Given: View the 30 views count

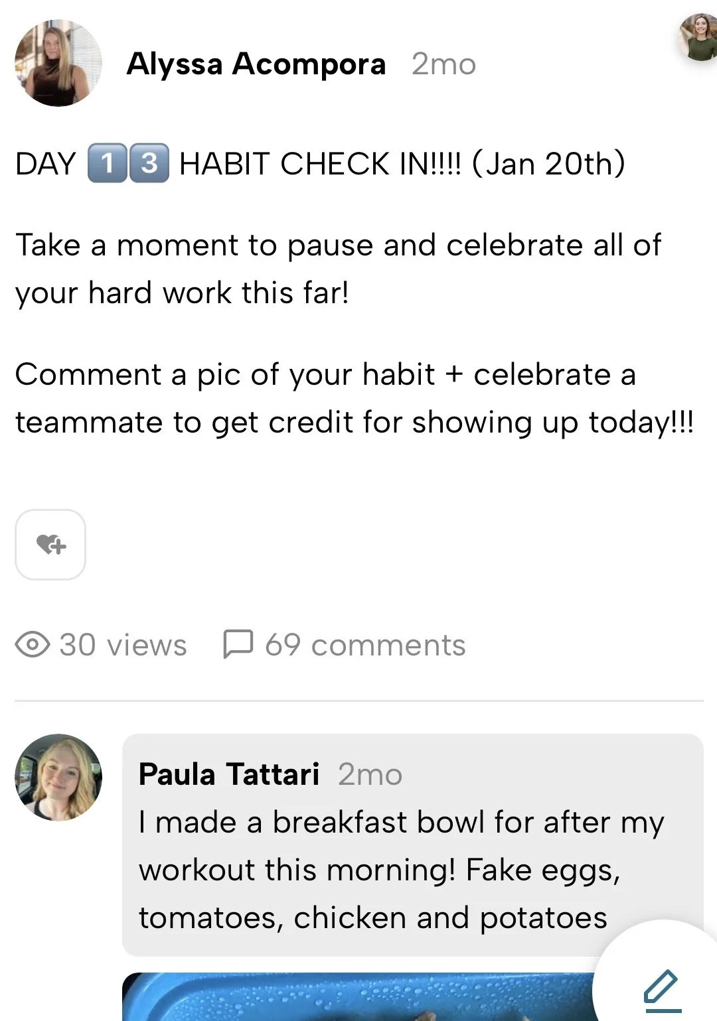Looking at the screenshot, I should 123,645.
